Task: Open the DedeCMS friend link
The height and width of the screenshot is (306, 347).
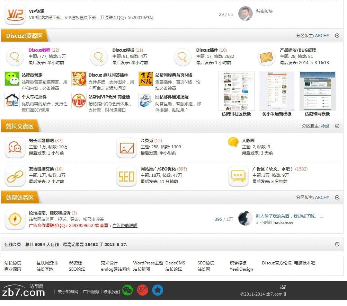Action: [175, 263]
